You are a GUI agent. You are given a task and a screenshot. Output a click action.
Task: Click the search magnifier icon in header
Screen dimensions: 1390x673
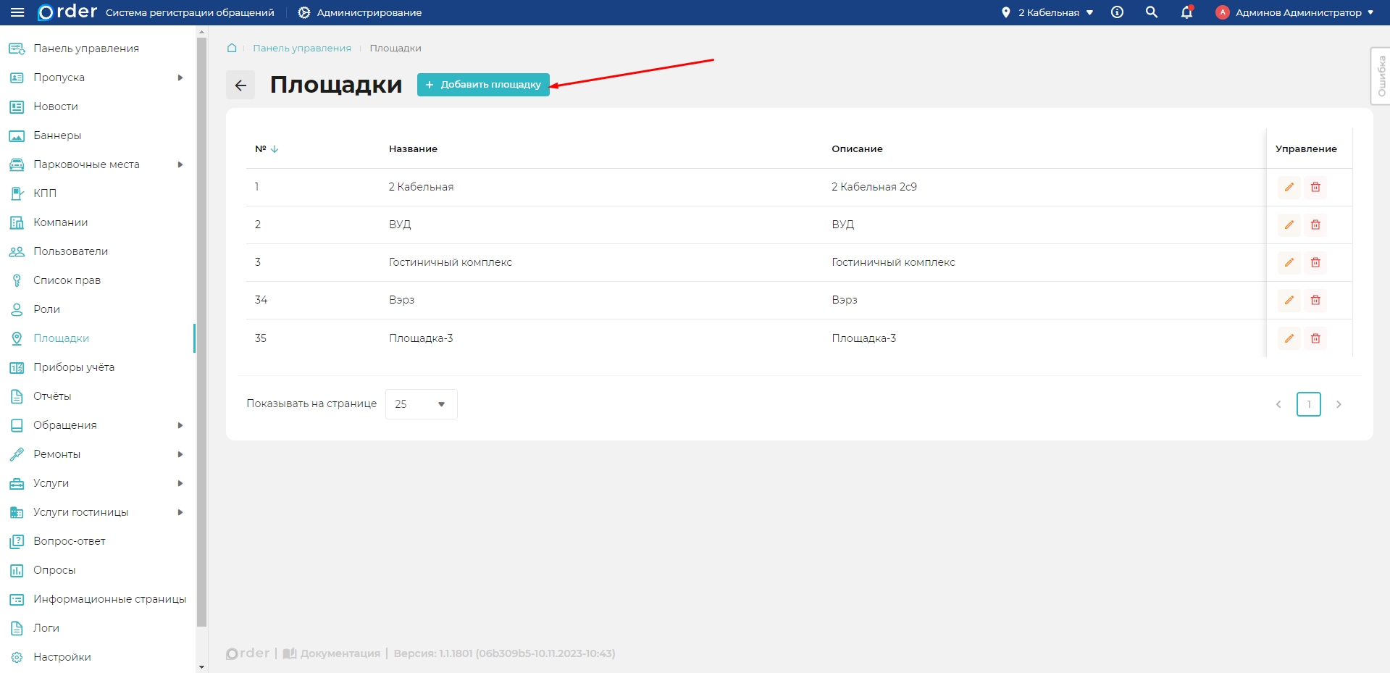(x=1151, y=12)
